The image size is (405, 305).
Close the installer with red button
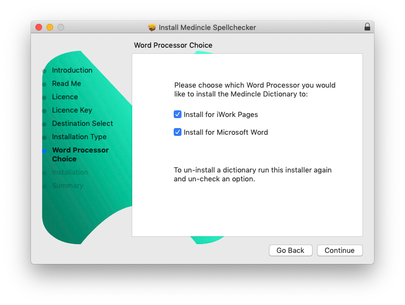(39, 27)
